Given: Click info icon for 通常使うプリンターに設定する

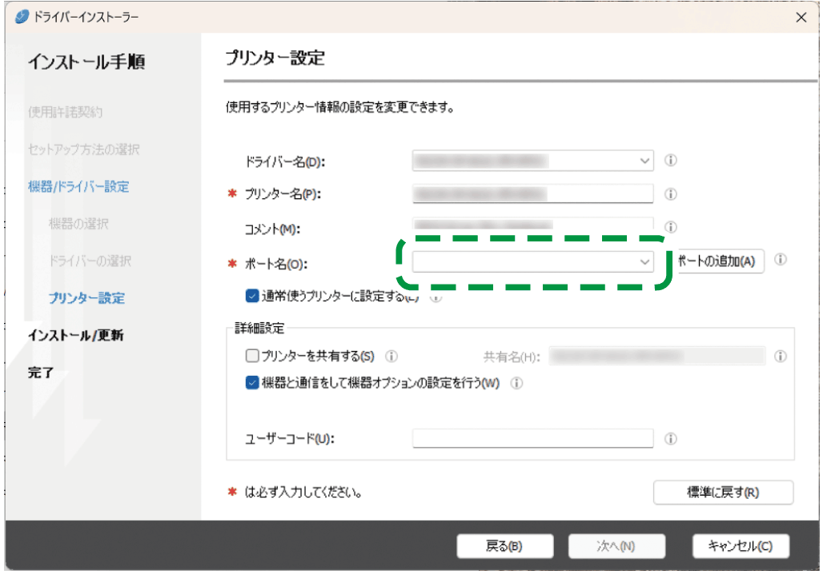Looking at the screenshot, I should coord(436,297).
